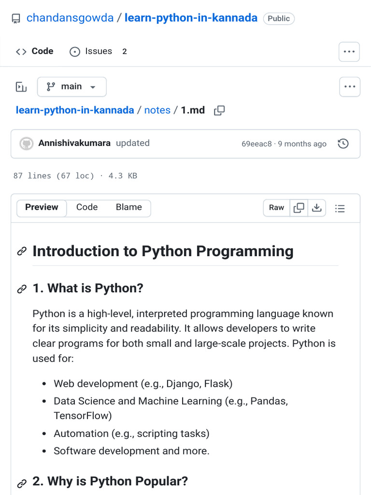Switch to the Preview view
Viewport: 371px width, 495px height.
click(x=42, y=207)
